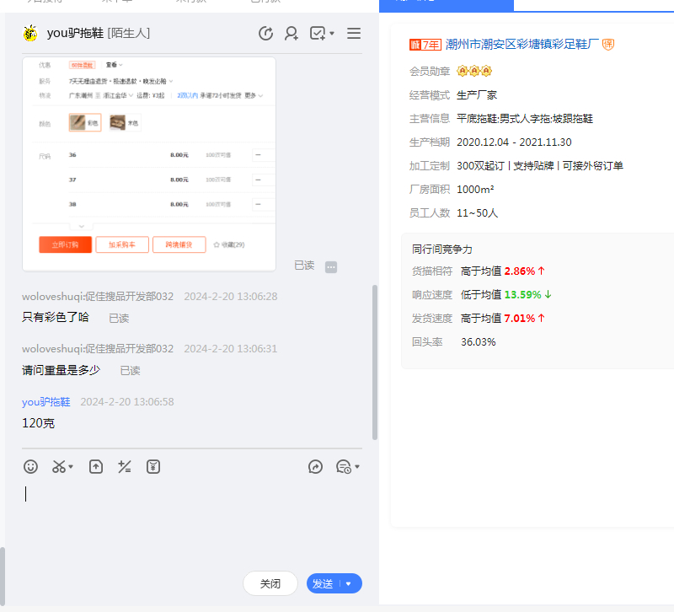Click the message text 120克
Screen dimensions: 674x612
[x=38, y=423]
